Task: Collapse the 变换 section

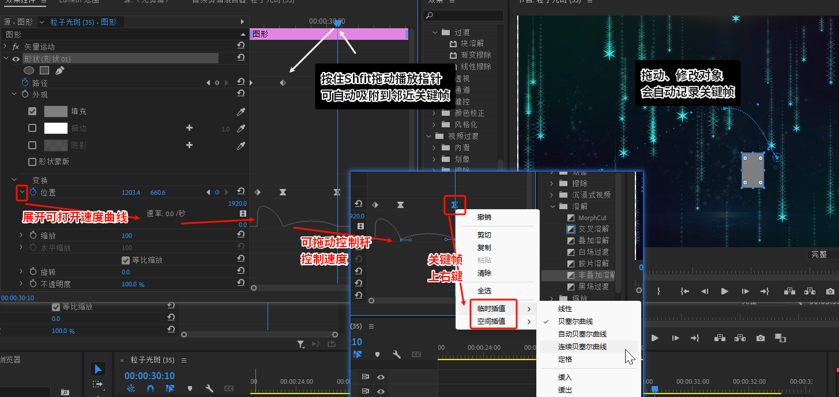Action: [14, 180]
